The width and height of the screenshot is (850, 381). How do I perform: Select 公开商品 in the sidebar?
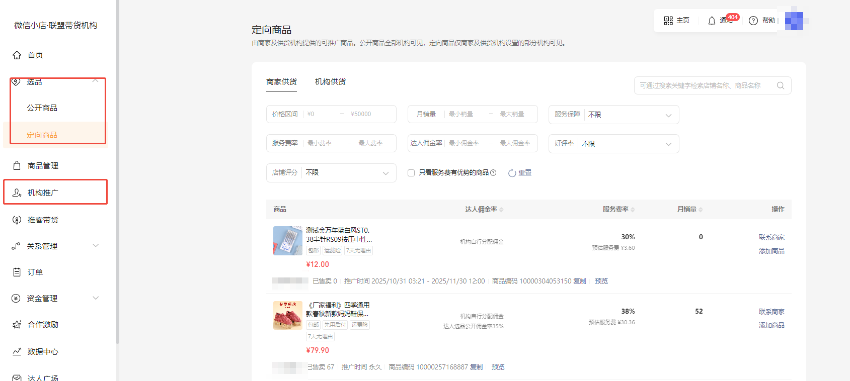pyautogui.click(x=42, y=108)
